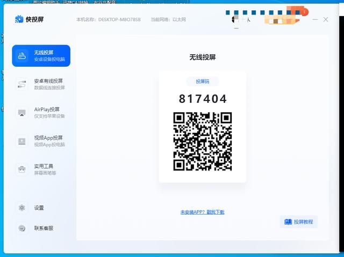Switch to 视频App投屏 tab label
The height and width of the screenshot is (257, 344).
pos(48,138)
